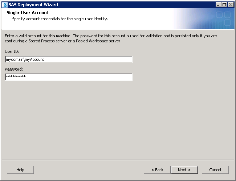Image resolution: width=236 pixels, height=181 pixels.
Task: Click the decorative squares graphic in header
Action: [223, 19]
